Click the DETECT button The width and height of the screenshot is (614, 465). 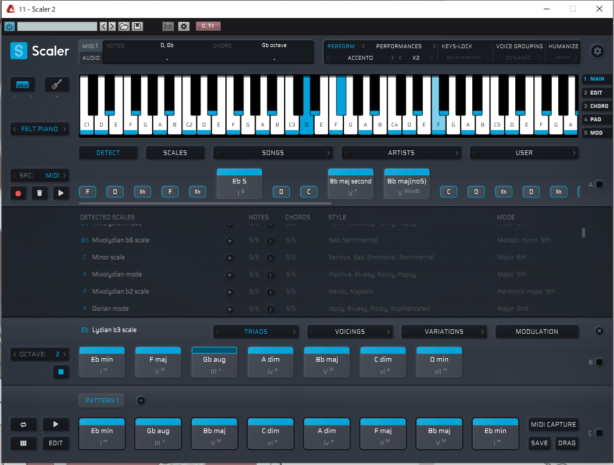tap(108, 153)
